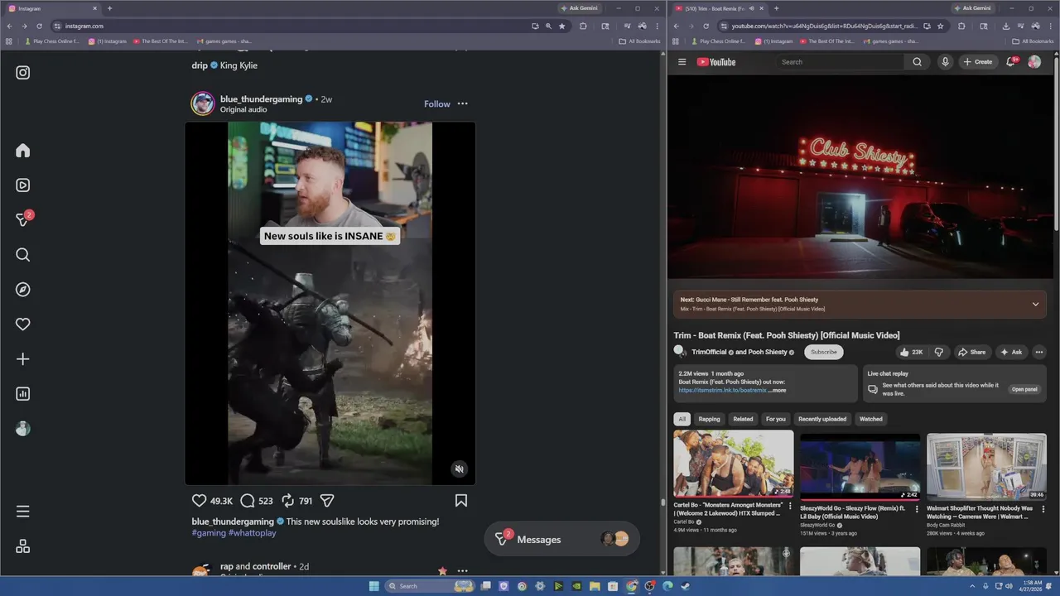The height and width of the screenshot is (596, 1060).
Task: Open YouTube notifications bell
Action: tap(1011, 62)
